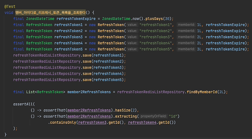Viewport: 252px width, 139px height.
Task: Click the "refreshToken3" string literal
Action: (x=156, y=37)
